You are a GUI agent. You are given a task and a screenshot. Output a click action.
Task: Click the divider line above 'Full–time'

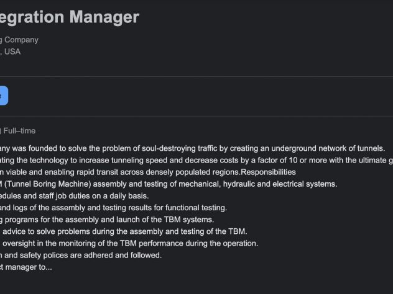pyautogui.click(x=196, y=116)
